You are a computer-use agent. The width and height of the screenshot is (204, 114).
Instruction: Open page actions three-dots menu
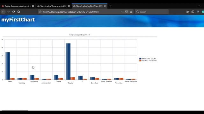pyautogui.click(x=122, y=12)
